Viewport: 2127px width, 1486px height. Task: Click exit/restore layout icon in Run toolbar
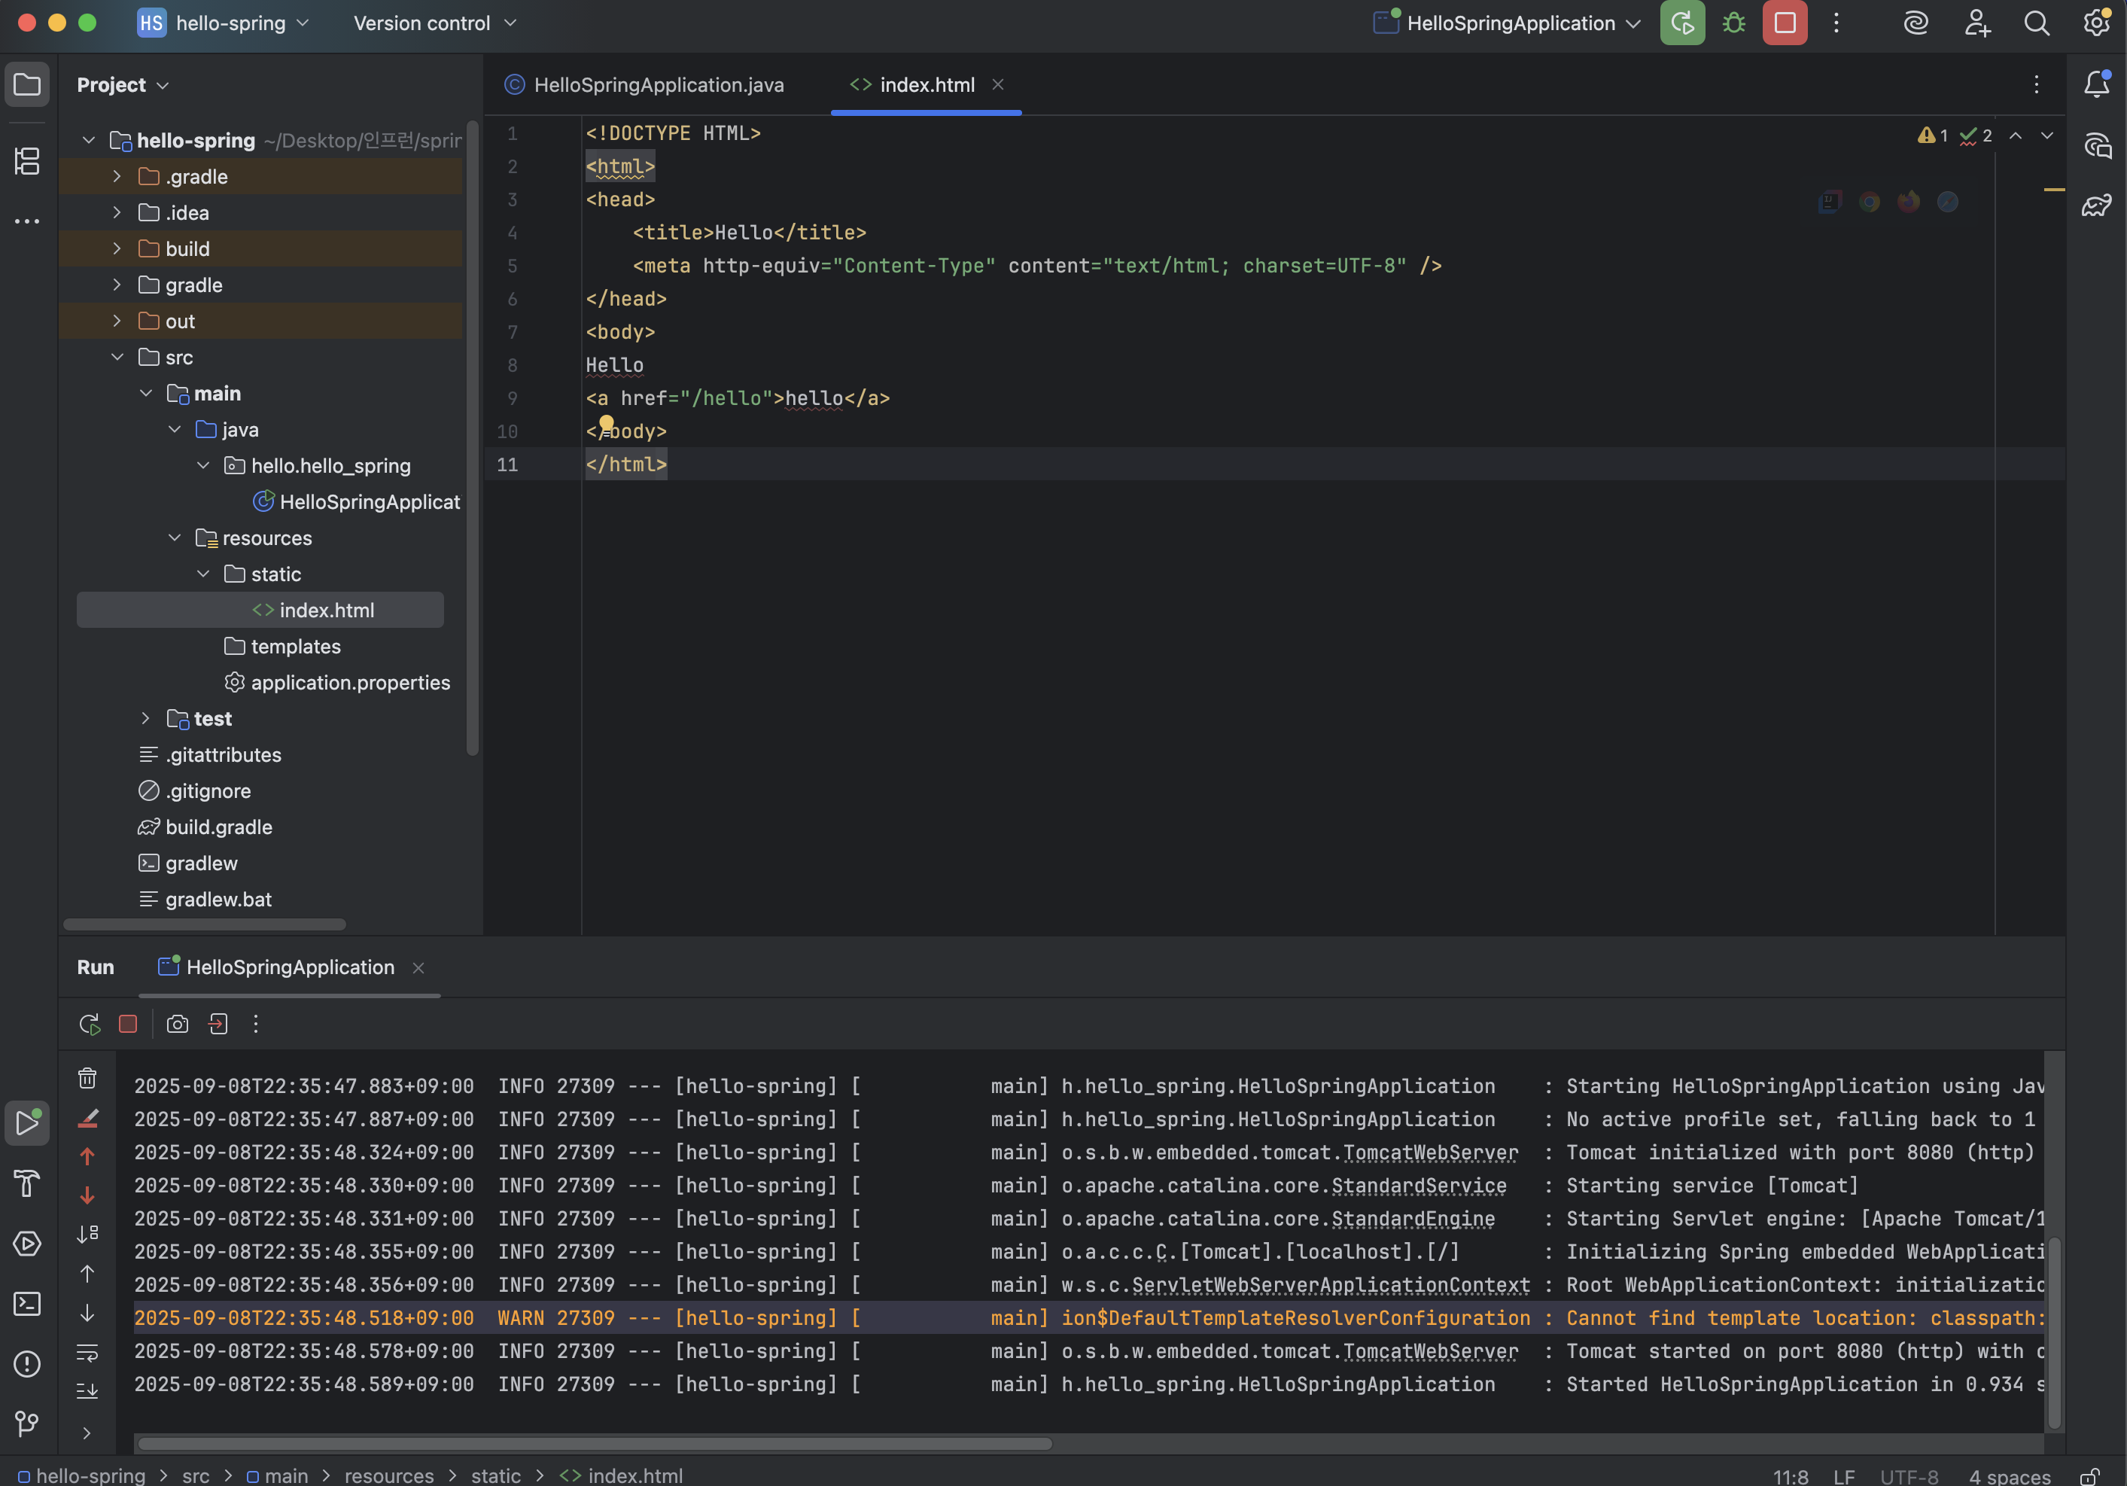(218, 1024)
